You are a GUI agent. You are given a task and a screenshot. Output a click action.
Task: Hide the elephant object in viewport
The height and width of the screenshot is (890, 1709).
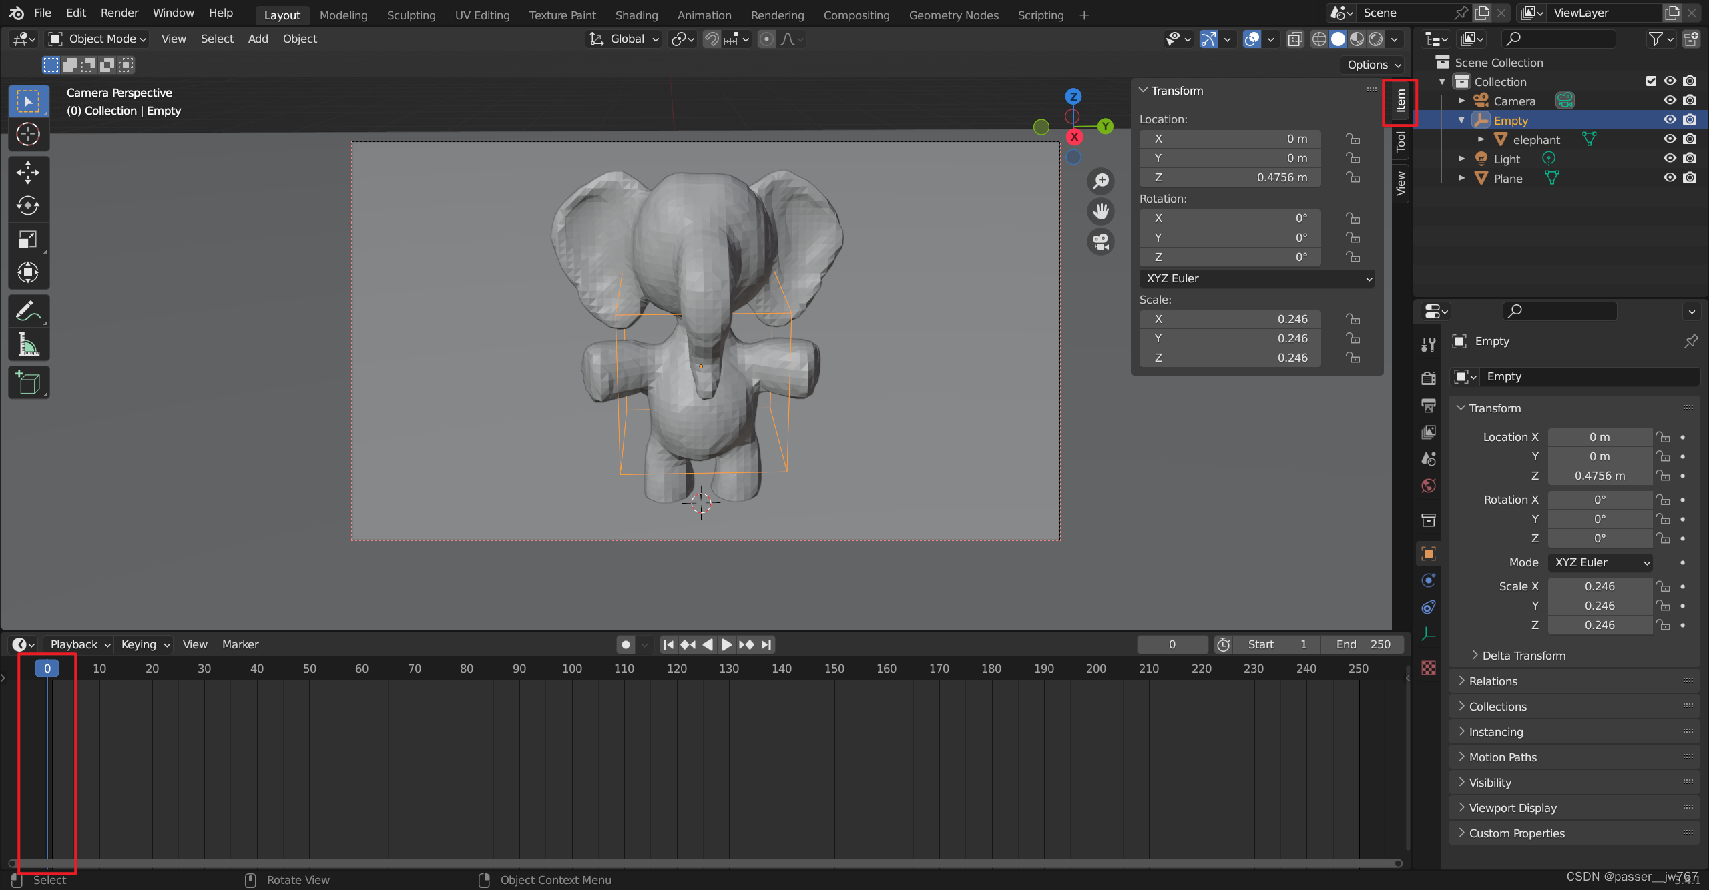click(1670, 139)
